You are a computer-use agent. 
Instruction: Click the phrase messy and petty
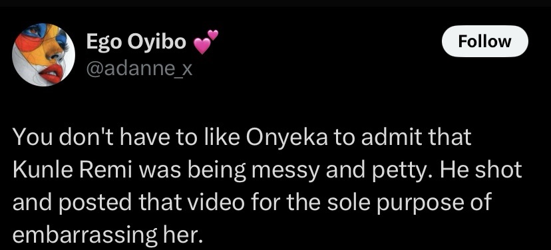tap(337, 170)
